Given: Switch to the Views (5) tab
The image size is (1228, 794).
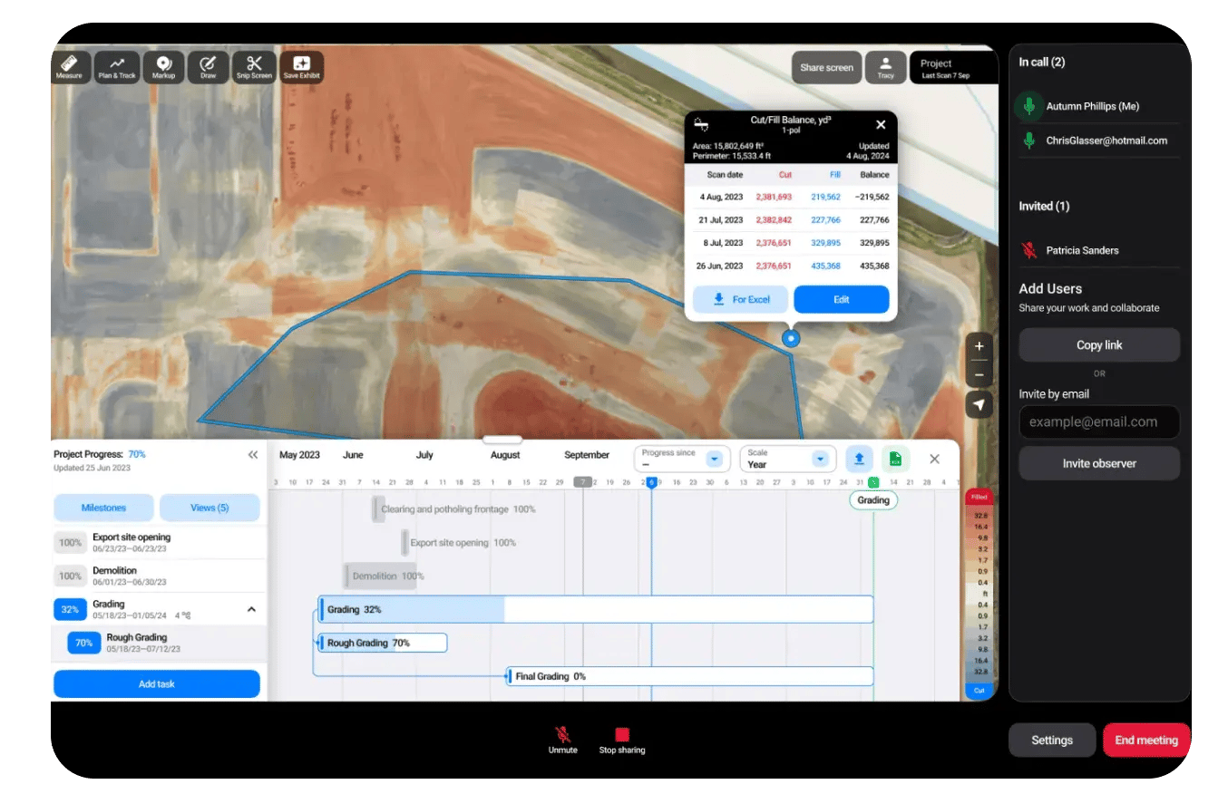Looking at the screenshot, I should 210,508.
